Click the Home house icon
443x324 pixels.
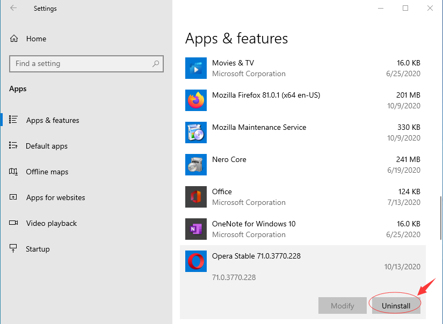[x=14, y=39]
